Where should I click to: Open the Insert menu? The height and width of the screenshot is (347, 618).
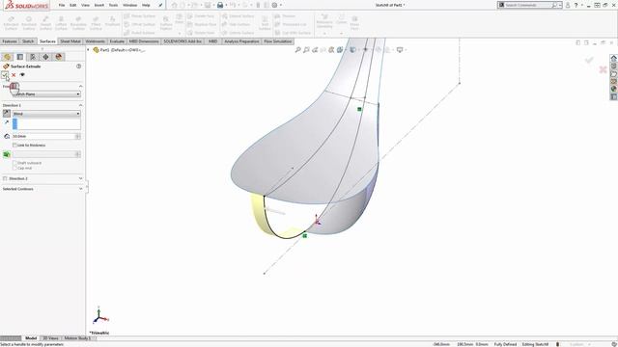[98, 5]
